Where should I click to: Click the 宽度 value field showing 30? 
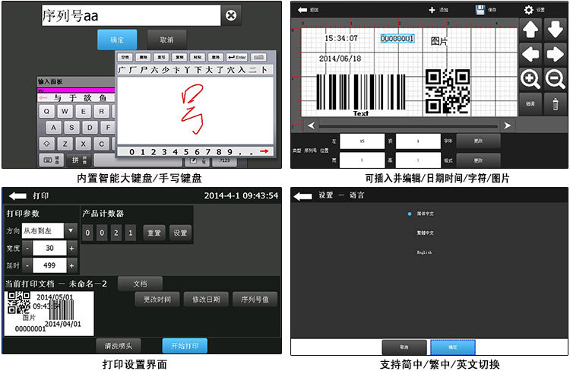[x=49, y=249]
